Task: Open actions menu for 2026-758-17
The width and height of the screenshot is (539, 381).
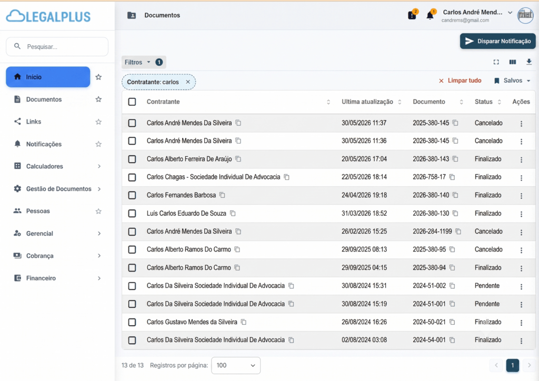Action: [521, 178]
